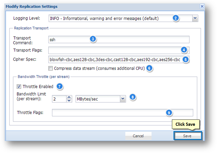Click callout marker number 2
Screen dimensions: 217x153
(x=176, y=18)
